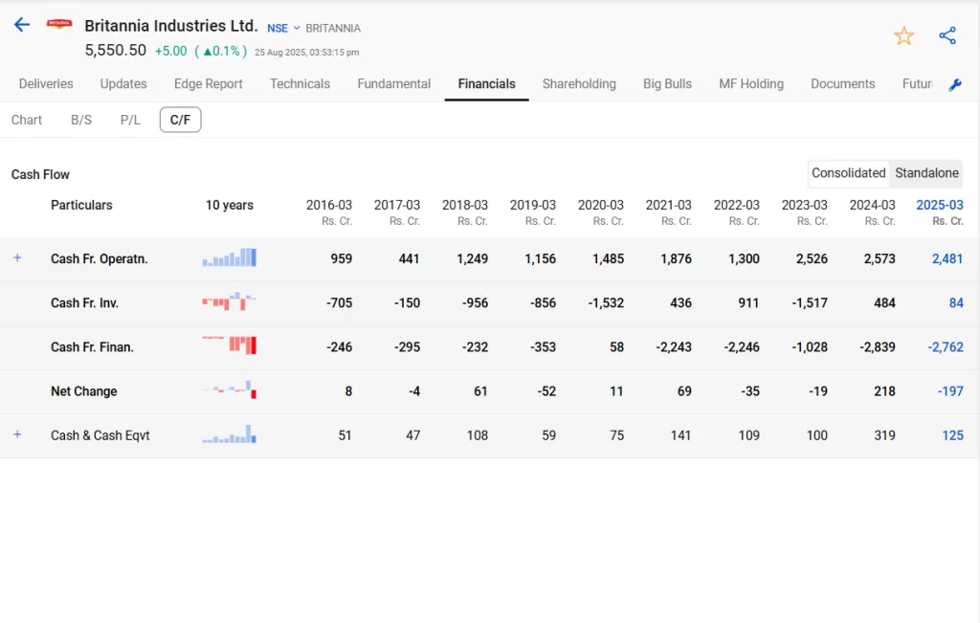Add Britannia to favorites with star icon
980x623 pixels.
pos(903,35)
